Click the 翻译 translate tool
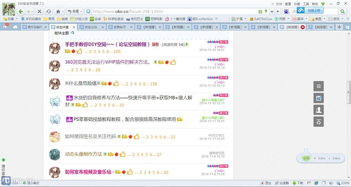The width and height of the screenshot is (351, 187). (298, 19)
